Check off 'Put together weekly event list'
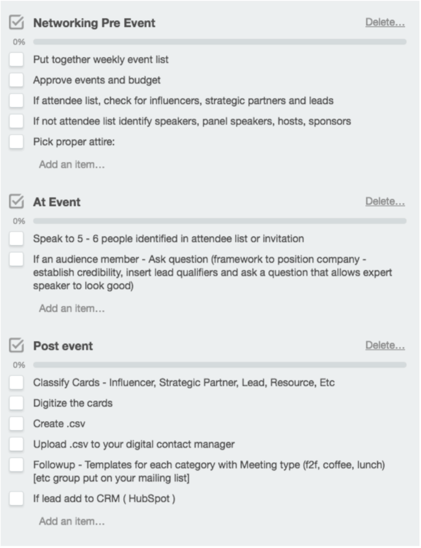This screenshot has height=548, width=421. pyautogui.click(x=16, y=59)
